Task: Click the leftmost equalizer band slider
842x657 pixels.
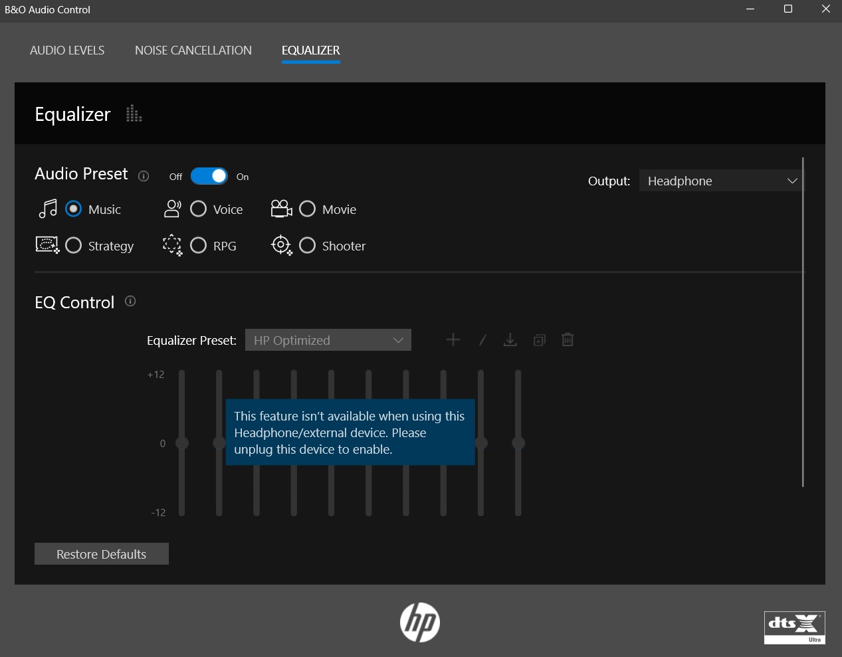Action: 181,442
